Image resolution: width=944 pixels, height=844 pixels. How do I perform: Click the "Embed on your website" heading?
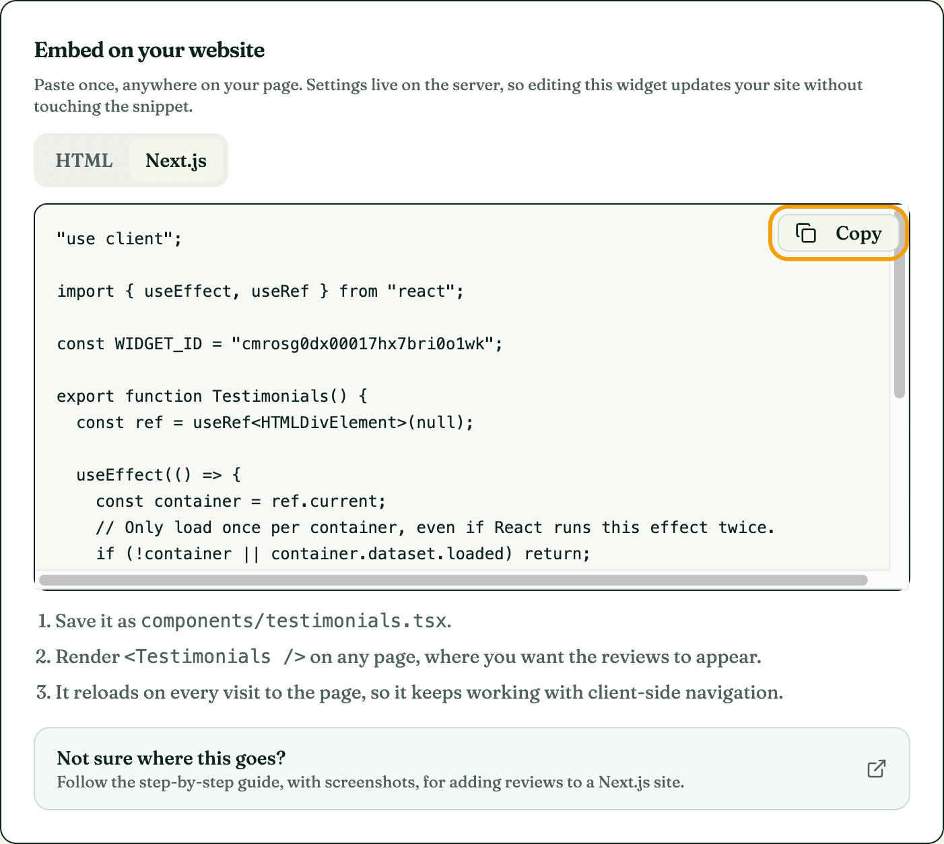(x=149, y=50)
